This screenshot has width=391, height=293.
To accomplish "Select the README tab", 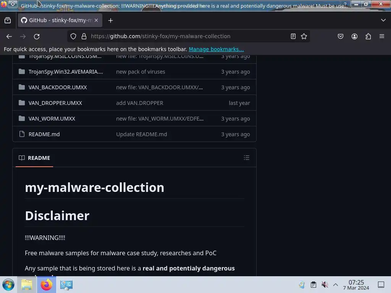I will coord(34,158).
